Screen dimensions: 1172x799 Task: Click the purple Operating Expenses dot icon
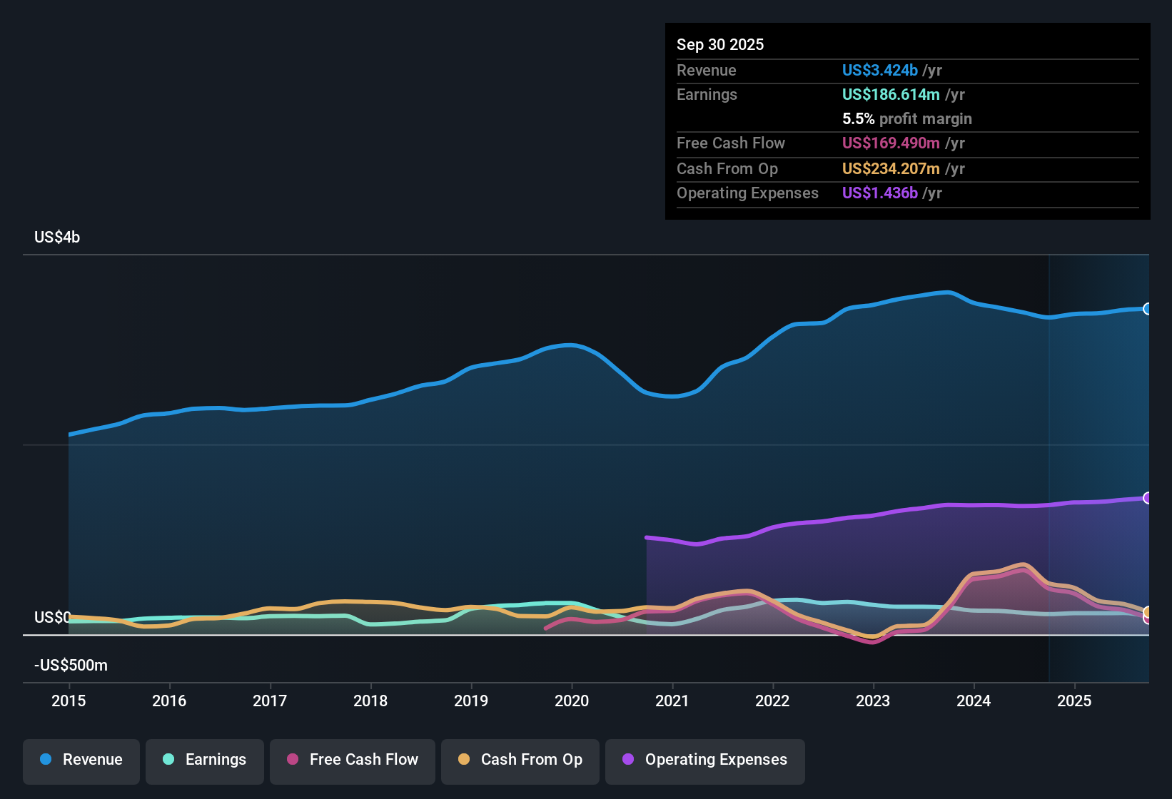click(x=627, y=760)
